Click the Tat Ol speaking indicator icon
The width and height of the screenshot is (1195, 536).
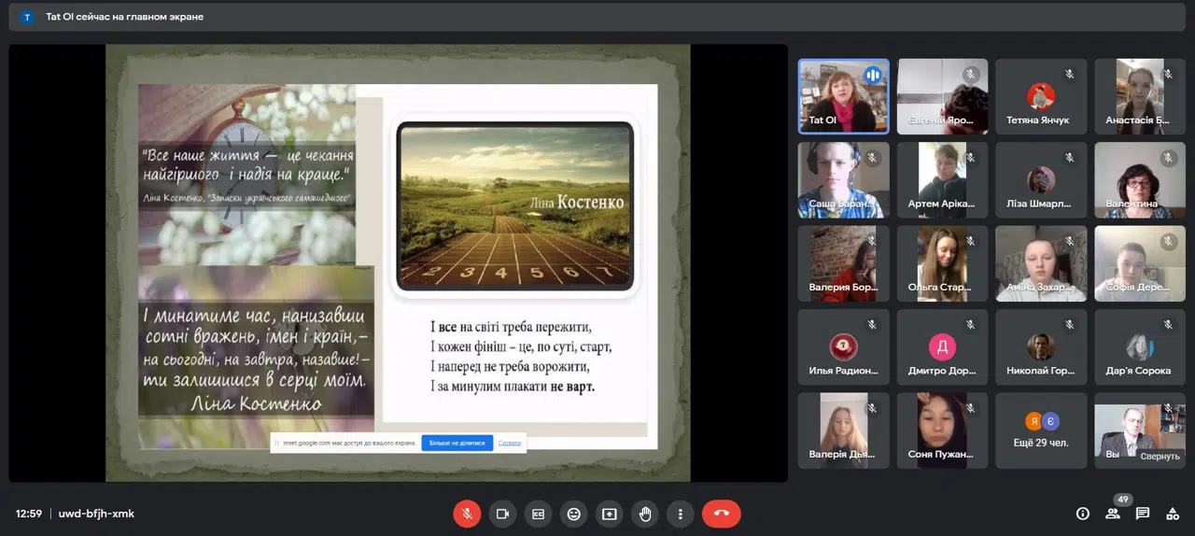click(873, 75)
